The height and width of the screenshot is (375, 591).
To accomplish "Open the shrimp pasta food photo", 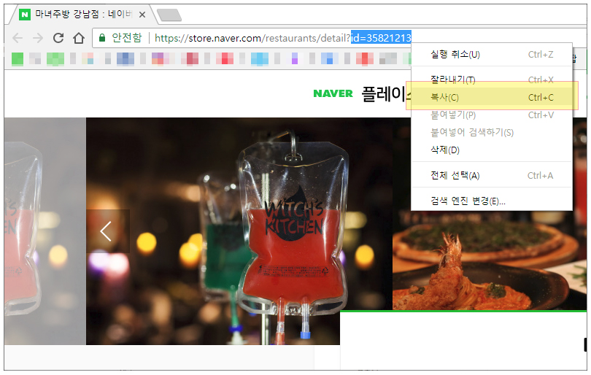I will [490, 260].
